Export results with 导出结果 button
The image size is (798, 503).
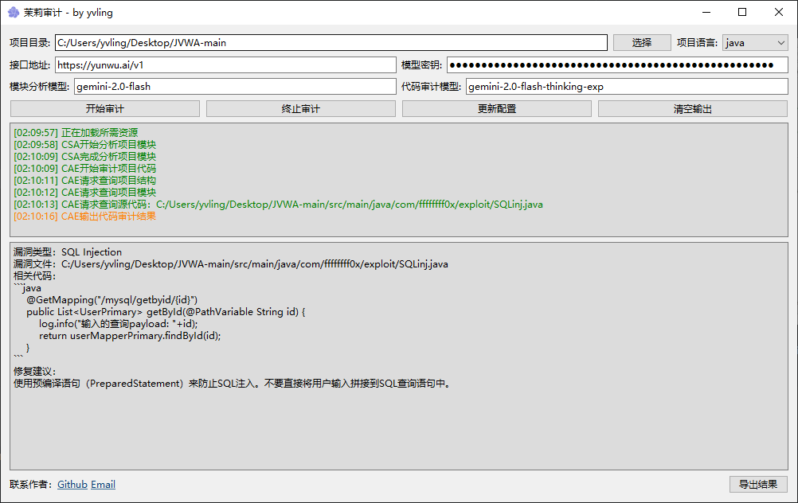(757, 485)
